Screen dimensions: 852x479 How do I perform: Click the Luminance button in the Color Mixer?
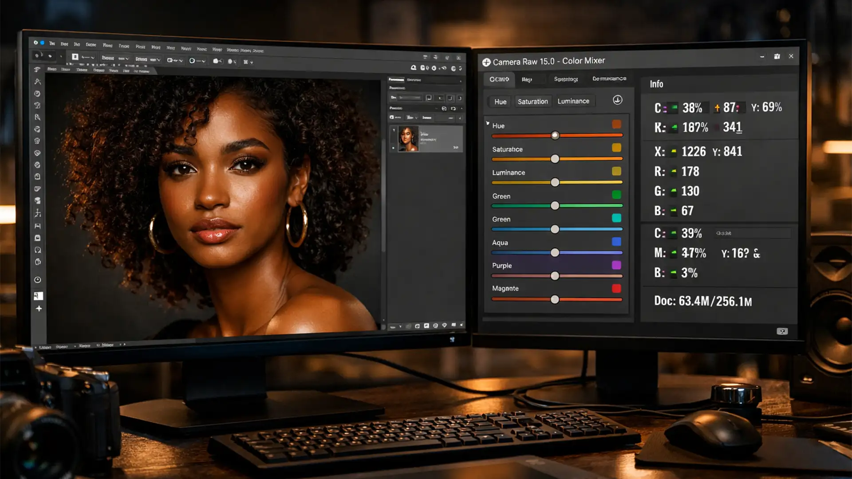point(574,101)
